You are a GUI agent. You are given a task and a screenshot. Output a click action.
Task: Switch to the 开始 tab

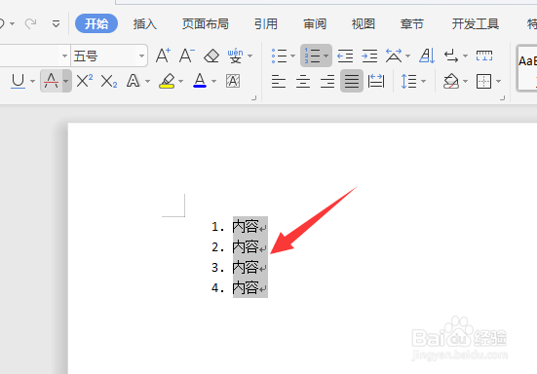click(x=96, y=23)
